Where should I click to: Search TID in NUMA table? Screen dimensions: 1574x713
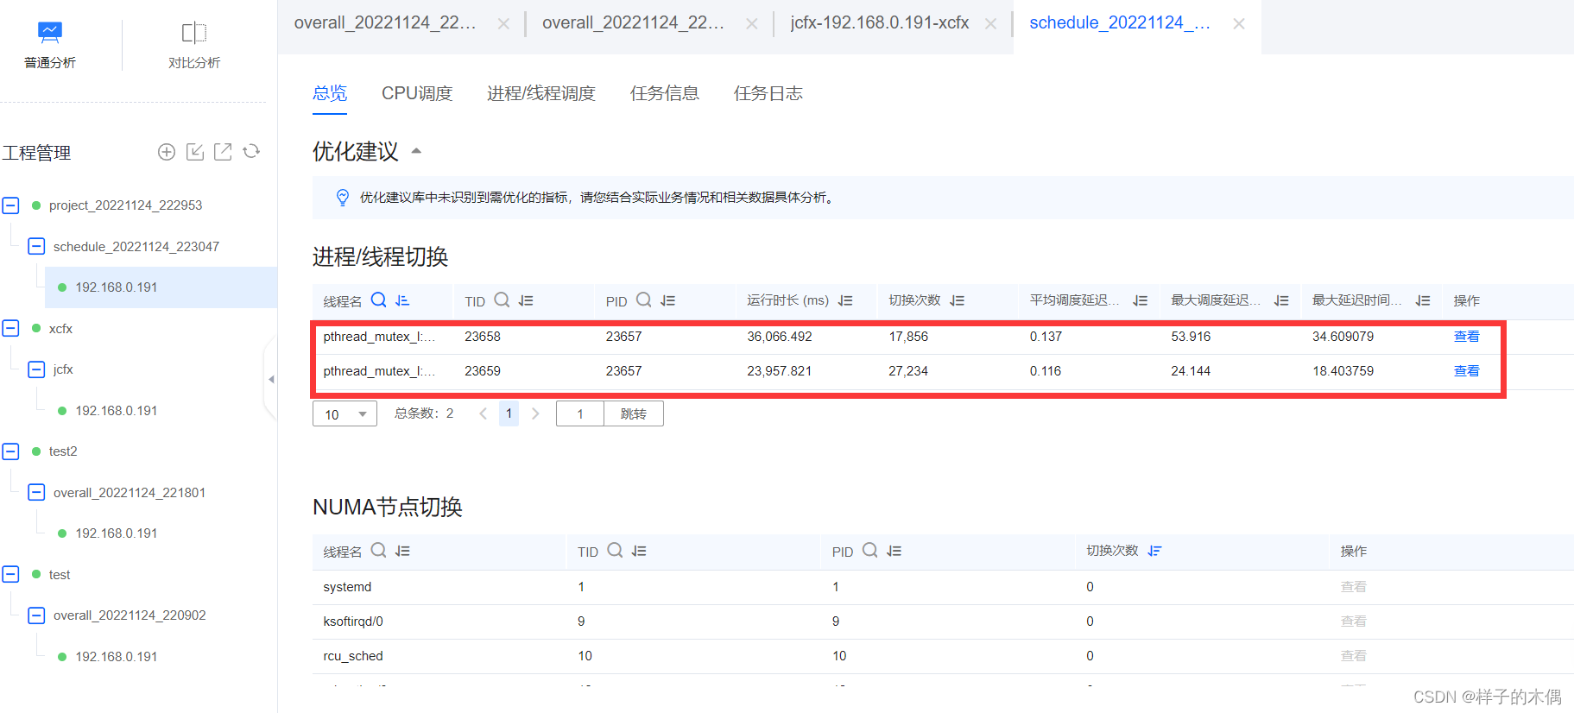pyautogui.click(x=615, y=551)
